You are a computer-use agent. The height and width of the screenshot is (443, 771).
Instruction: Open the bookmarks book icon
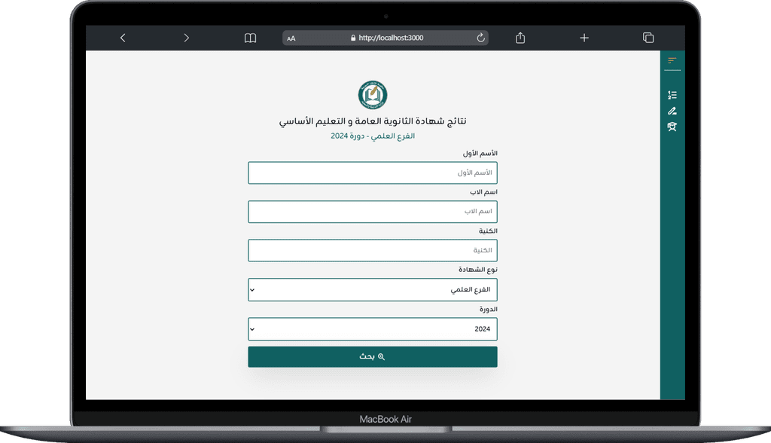point(250,38)
